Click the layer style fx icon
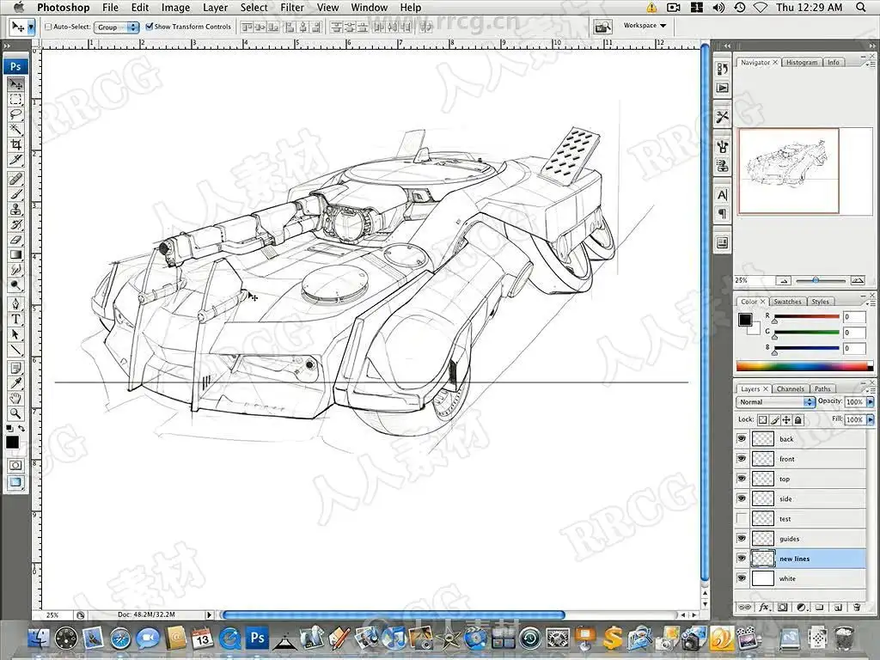 tap(762, 607)
